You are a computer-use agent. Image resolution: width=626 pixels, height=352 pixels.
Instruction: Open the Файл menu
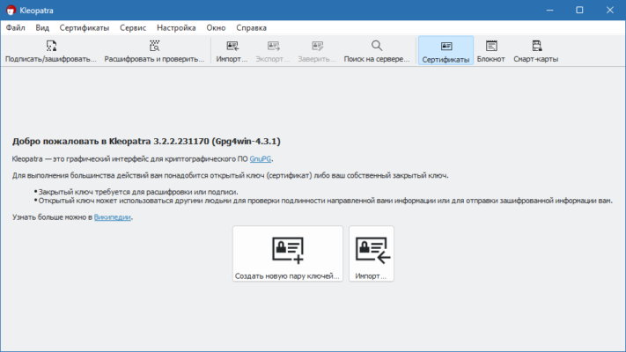click(x=16, y=28)
